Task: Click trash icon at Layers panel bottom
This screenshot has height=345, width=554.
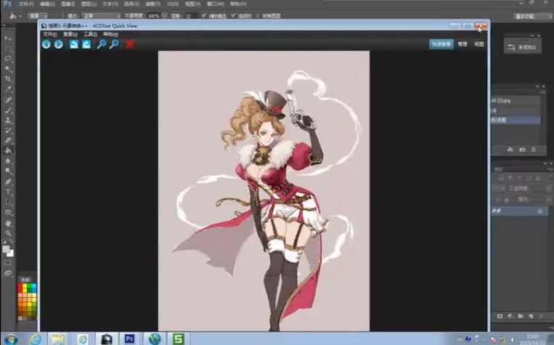Action: pyautogui.click(x=541, y=316)
